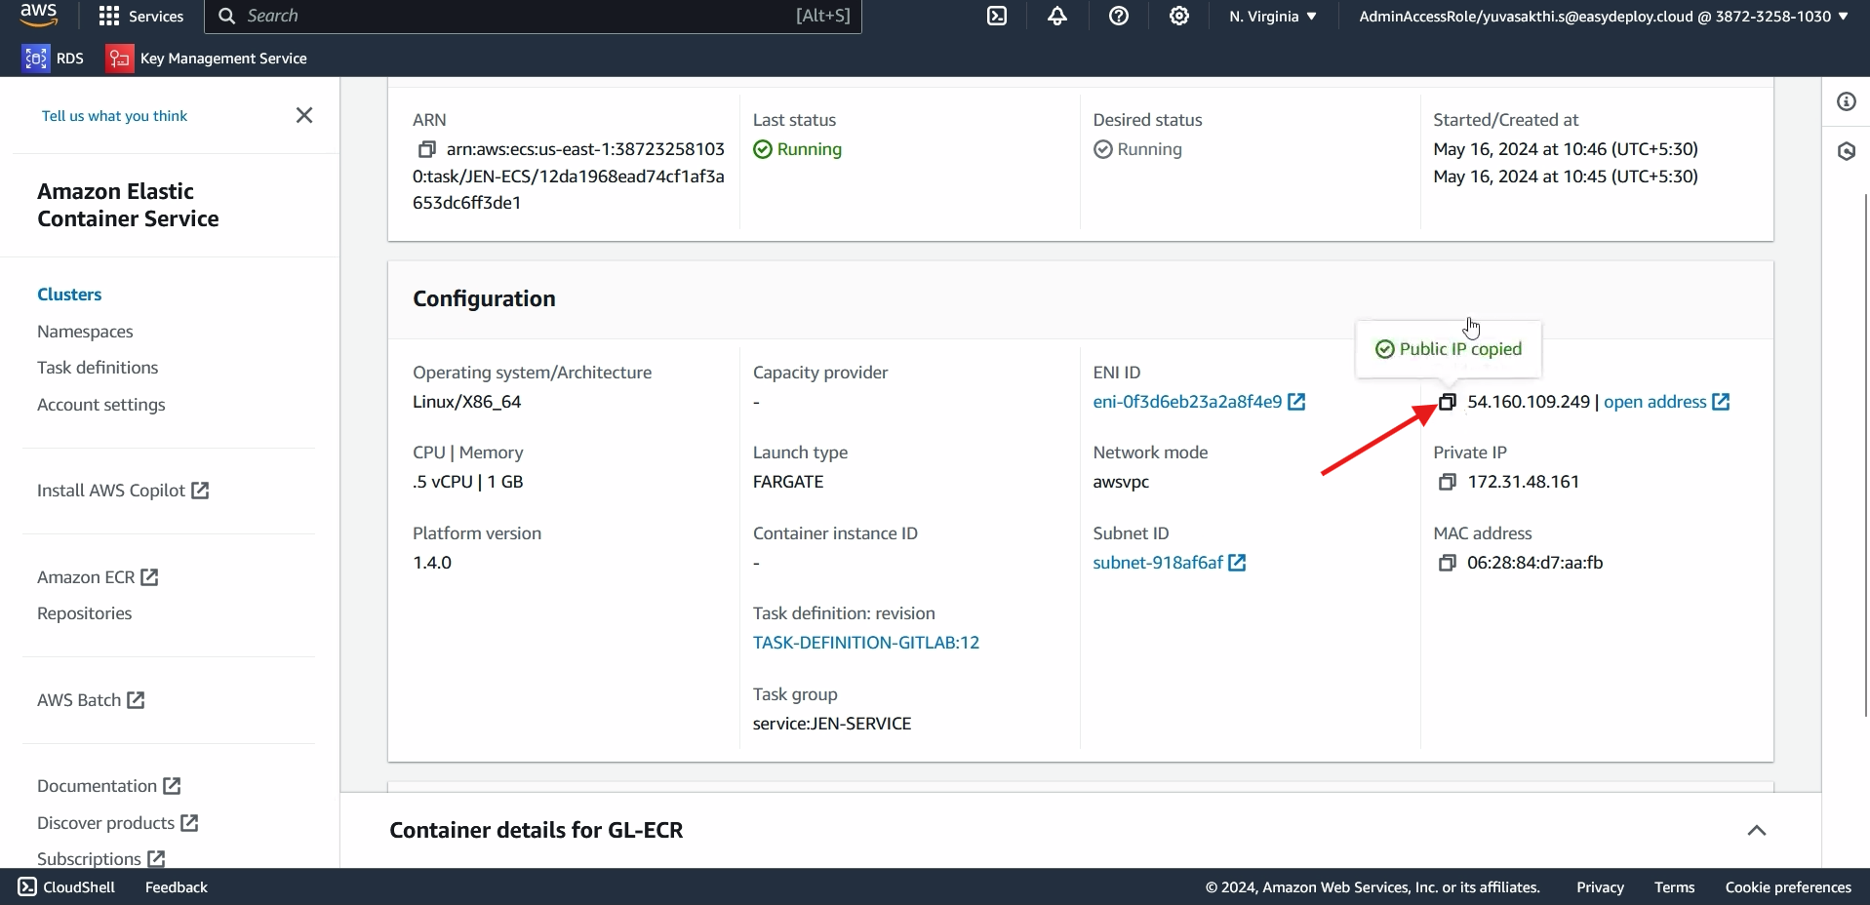Click the AWS logo home icon
Screen dimensions: 1870x905
click(x=38, y=16)
